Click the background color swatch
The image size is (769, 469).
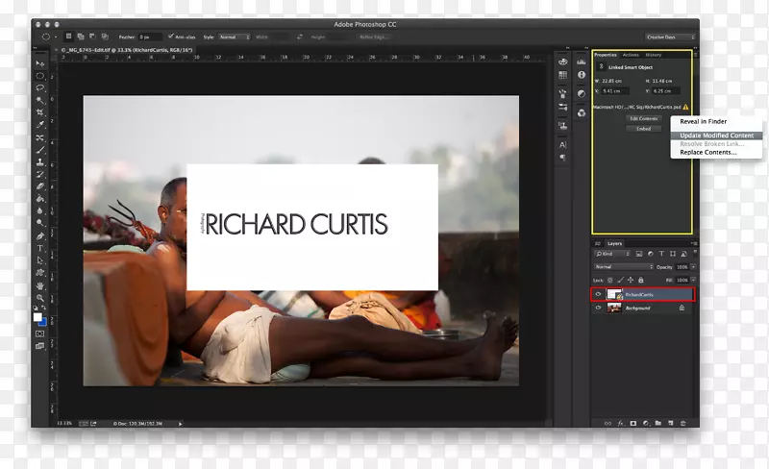pos(44,323)
